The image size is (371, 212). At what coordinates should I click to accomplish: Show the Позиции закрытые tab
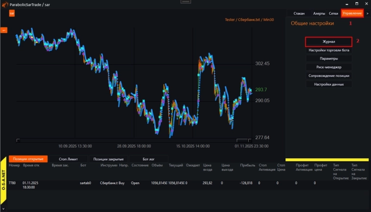click(x=108, y=159)
